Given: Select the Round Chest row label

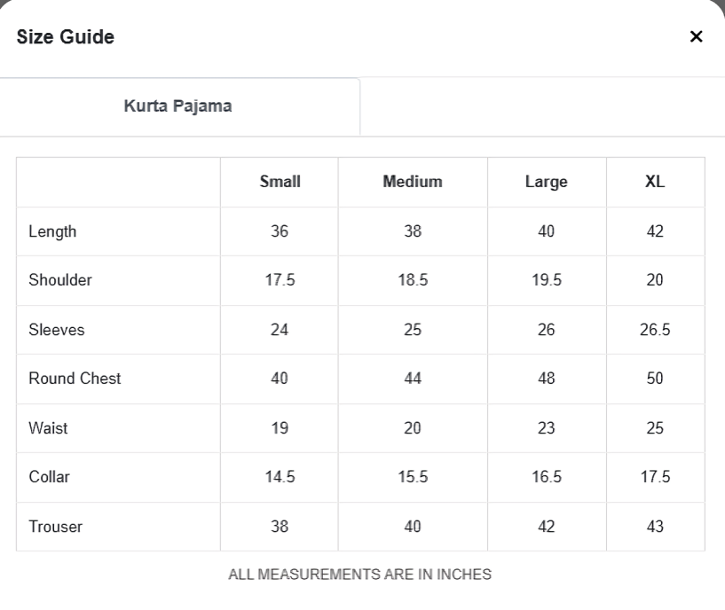Looking at the screenshot, I should [x=75, y=379].
